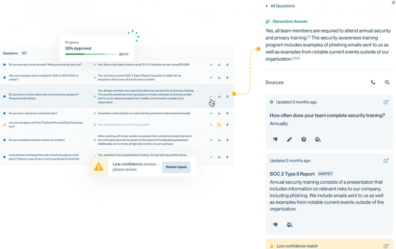The height and width of the screenshot is (249, 396).
Task: Click citation [2] in the generative answer
Action: pyautogui.click(x=294, y=58)
